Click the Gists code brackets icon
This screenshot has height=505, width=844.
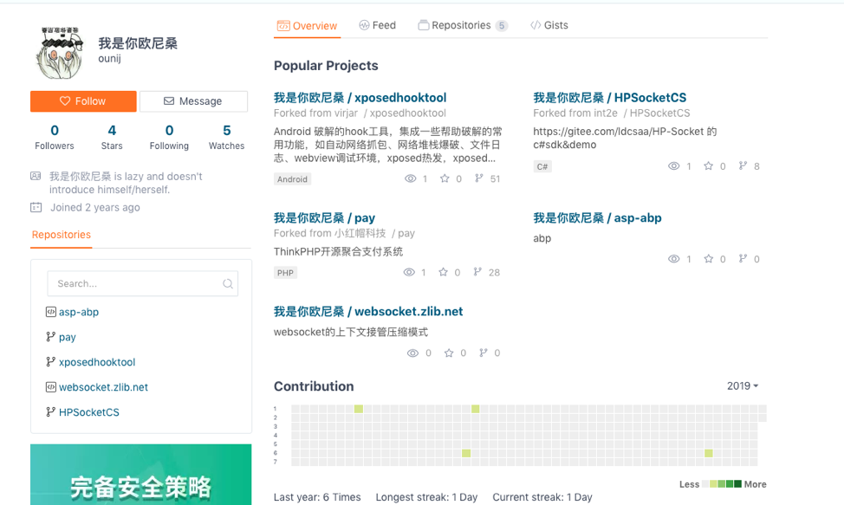536,25
